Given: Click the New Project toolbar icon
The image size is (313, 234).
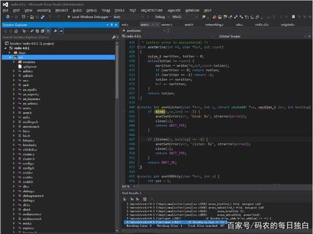Looking at the screenshot, I should point(24,17).
